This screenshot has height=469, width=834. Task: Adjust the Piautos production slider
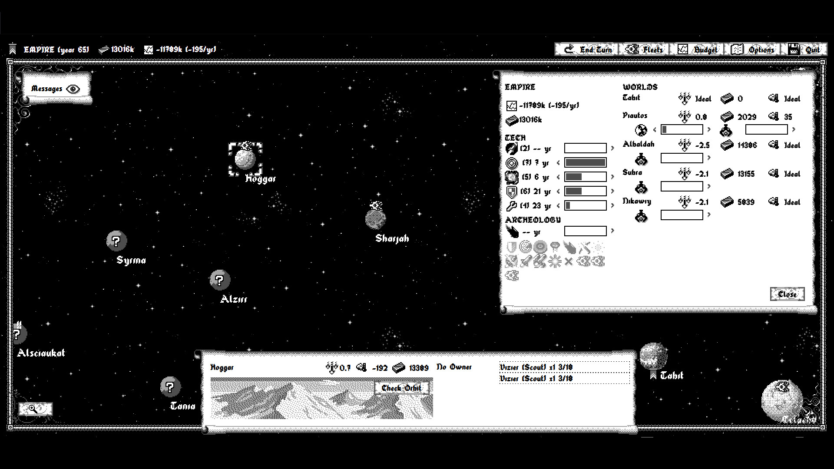coord(682,129)
